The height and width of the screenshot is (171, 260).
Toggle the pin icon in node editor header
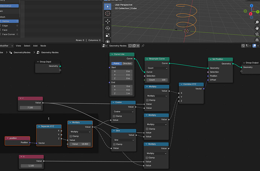pyautogui.click(x=143, y=46)
